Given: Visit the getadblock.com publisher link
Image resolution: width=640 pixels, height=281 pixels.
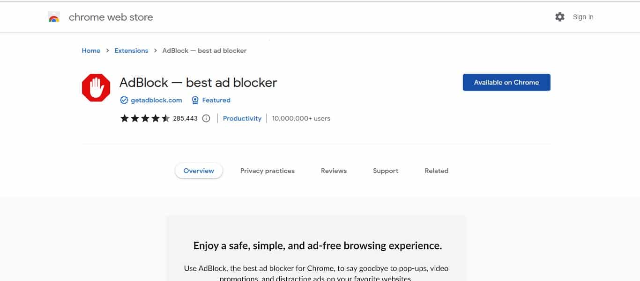Looking at the screenshot, I should 156,100.
